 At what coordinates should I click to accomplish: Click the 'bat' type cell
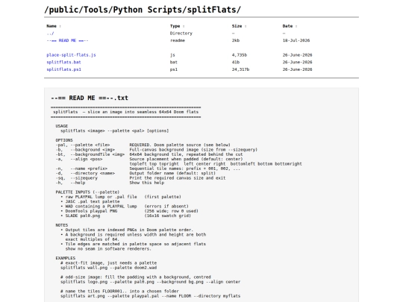pyautogui.click(x=173, y=62)
